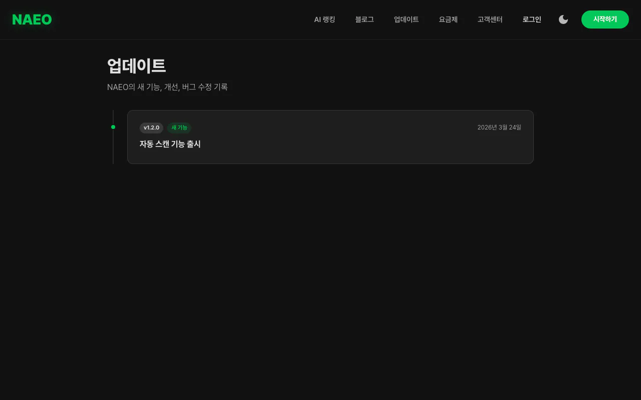The width and height of the screenshot is (641, 400).
Task: Click the NAEO logo
Action: (x=32, y=19)
